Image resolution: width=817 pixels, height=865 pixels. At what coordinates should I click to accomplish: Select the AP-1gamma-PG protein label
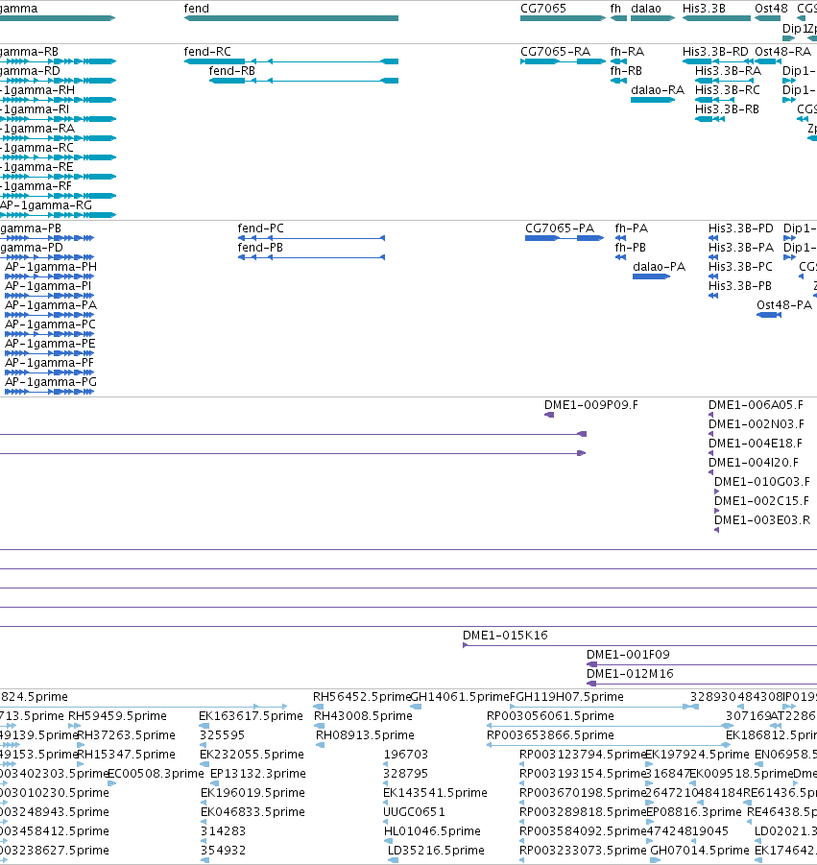[51, 382]
